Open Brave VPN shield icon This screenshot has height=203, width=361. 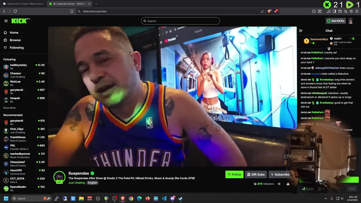pos(351,11)
